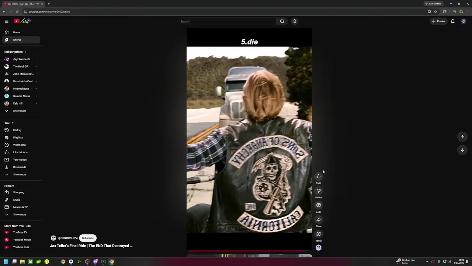Open the John Malecki Un... subscription
Screen dimensions: 472x266
coord(21,74)
